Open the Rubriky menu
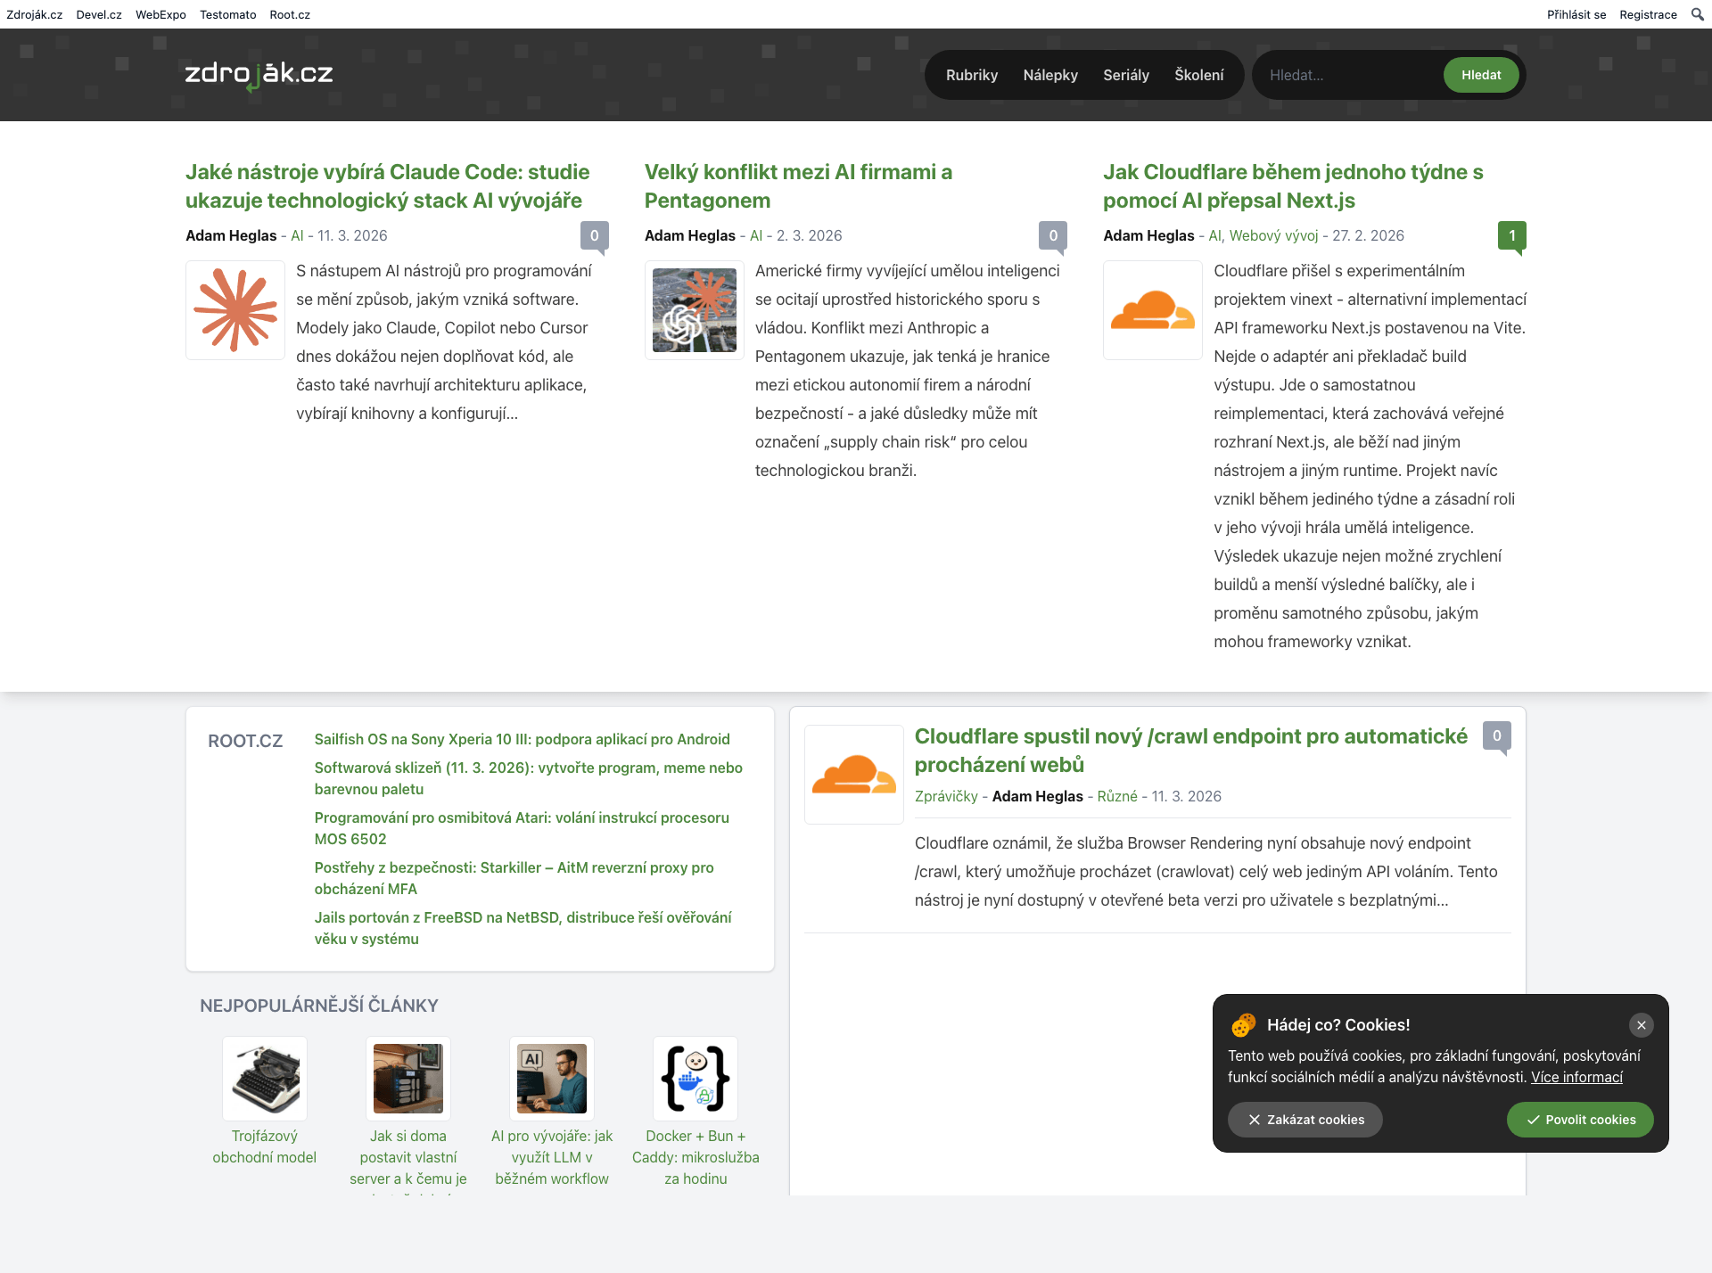Viewport: 1712px width, 1273px height. coord(971,75)
